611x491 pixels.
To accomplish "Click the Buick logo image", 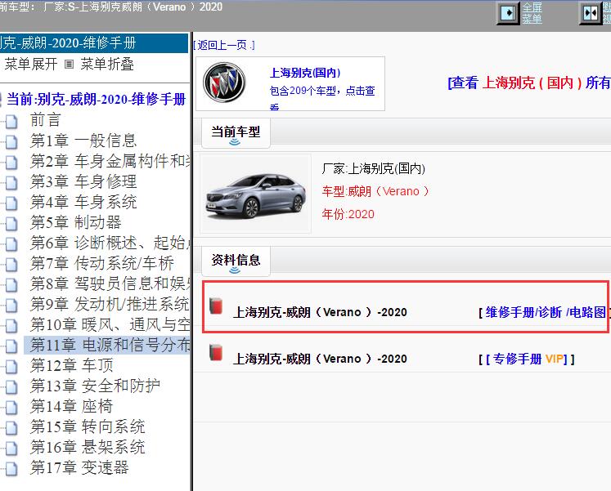I will [224, 83].
